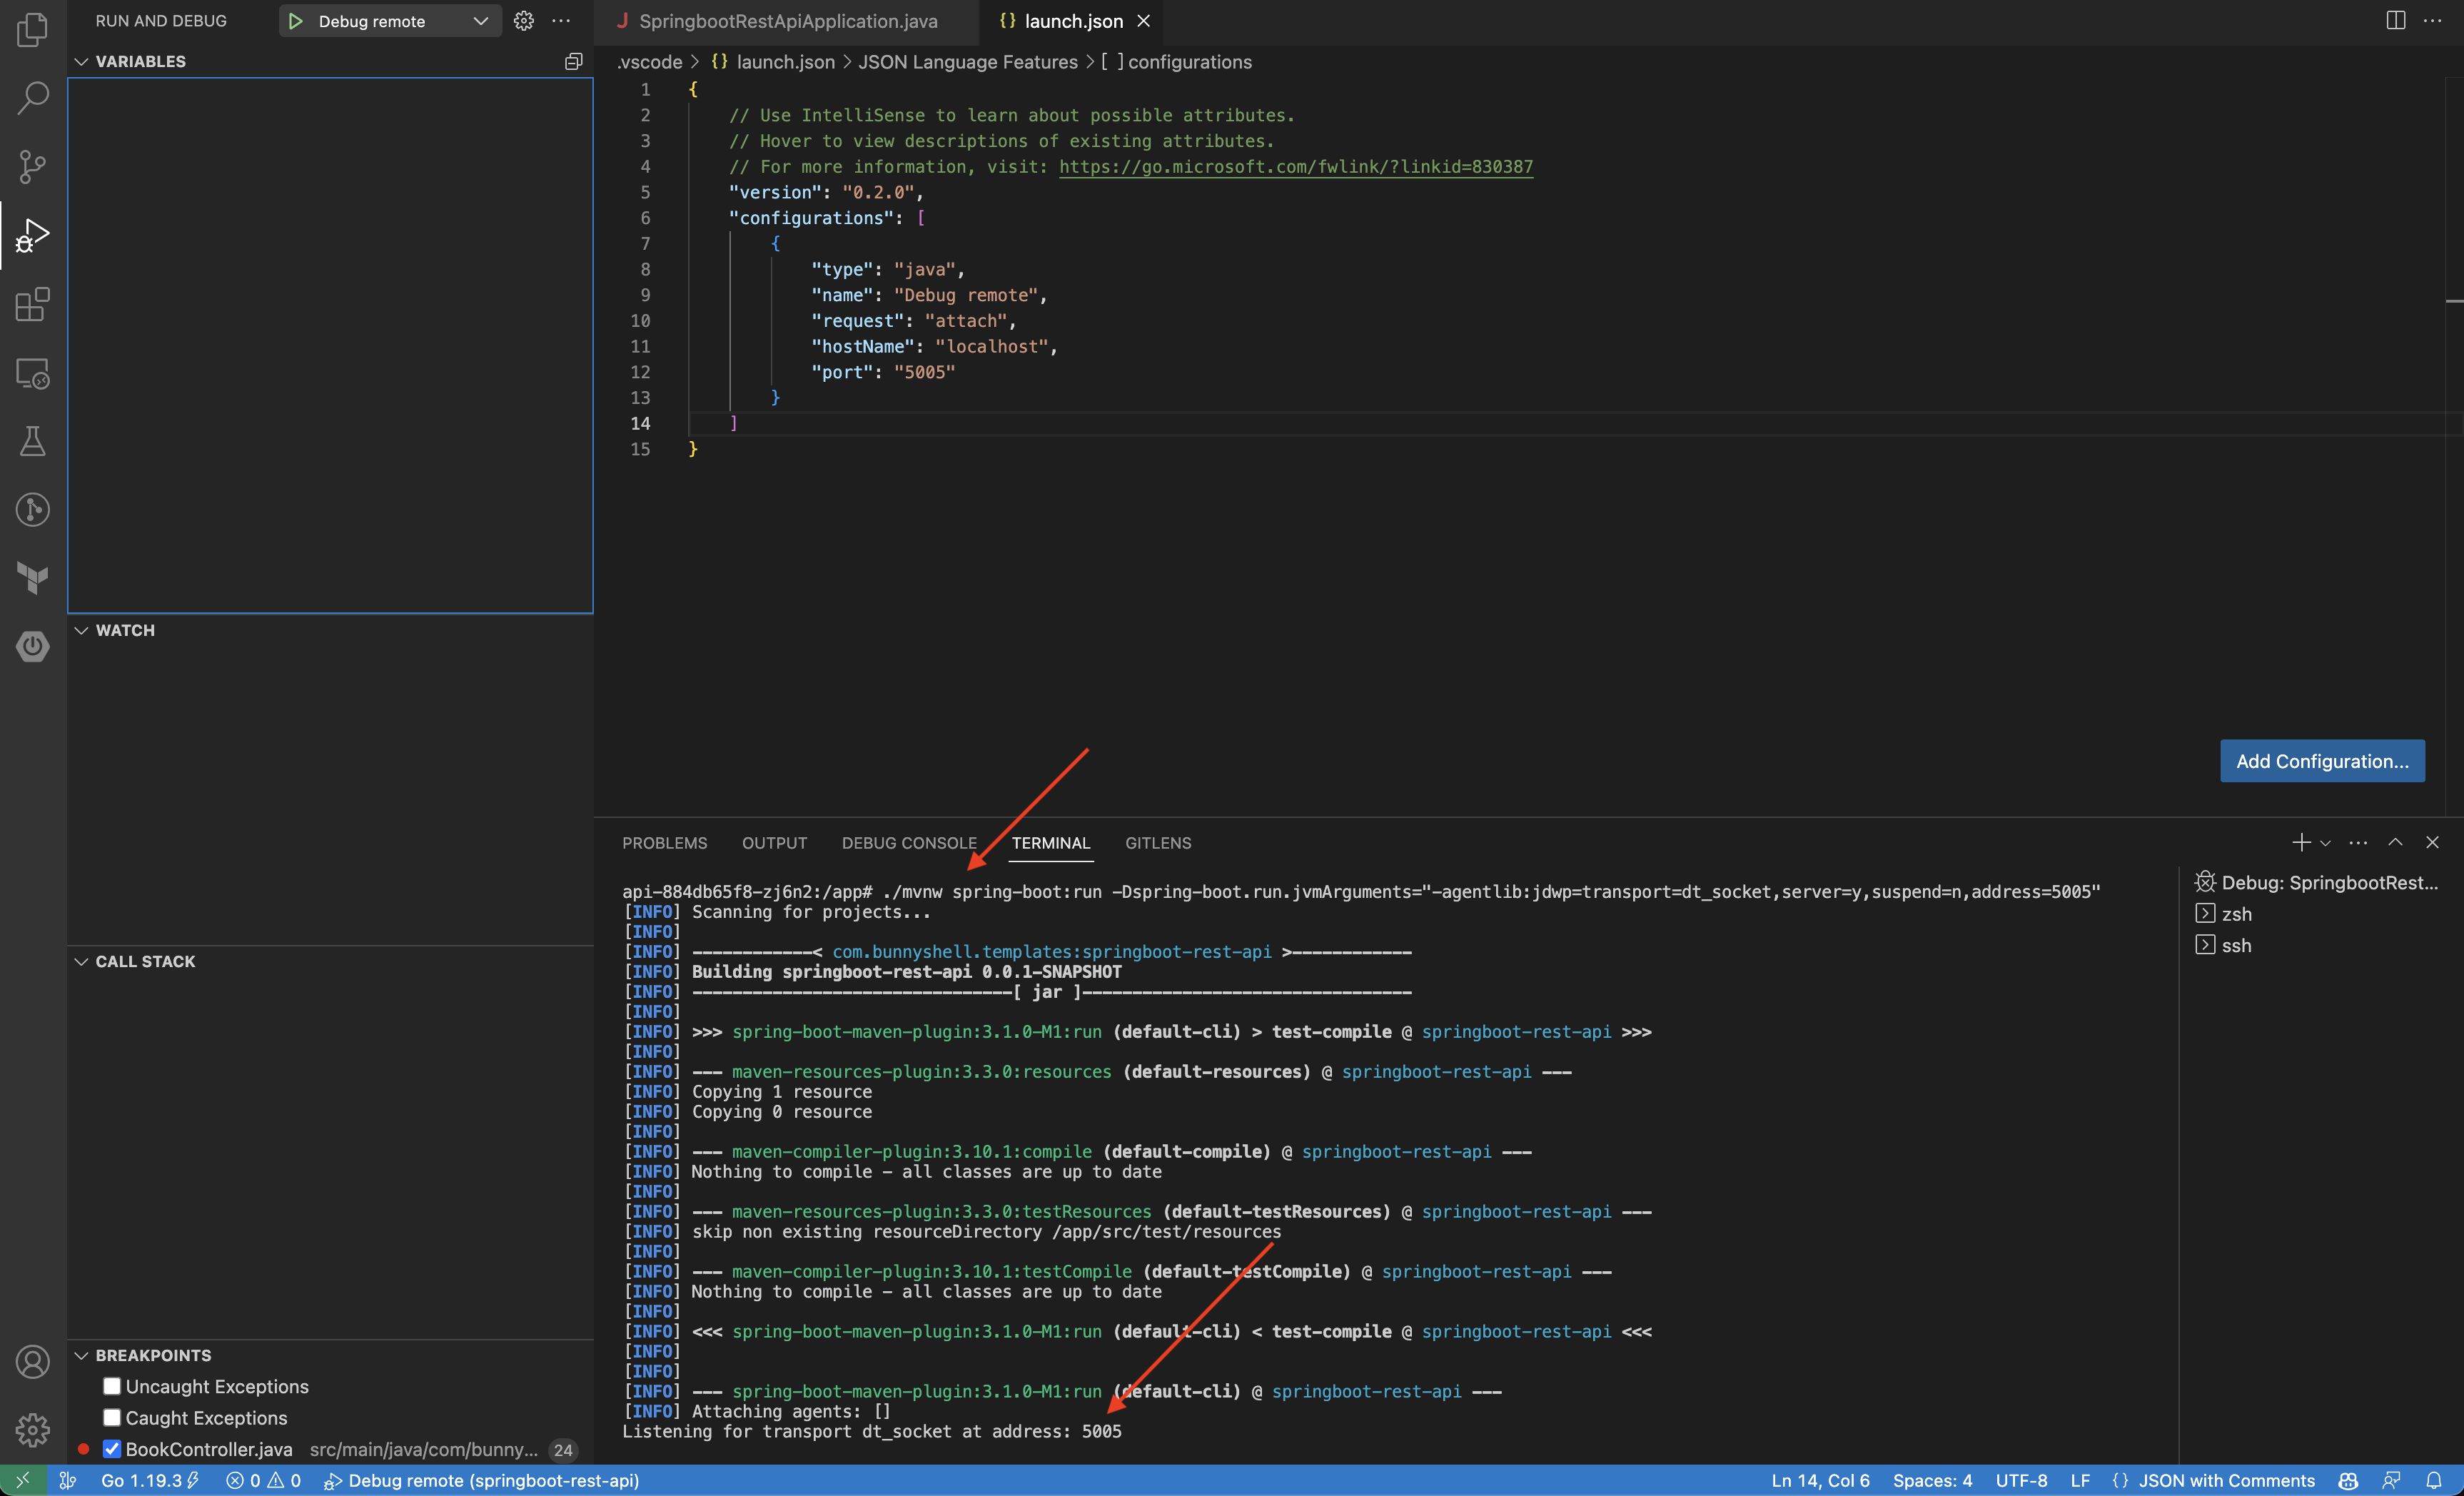Open notifications bell in status bar
The image size is (2464, 1496).
[2433, 1480]
